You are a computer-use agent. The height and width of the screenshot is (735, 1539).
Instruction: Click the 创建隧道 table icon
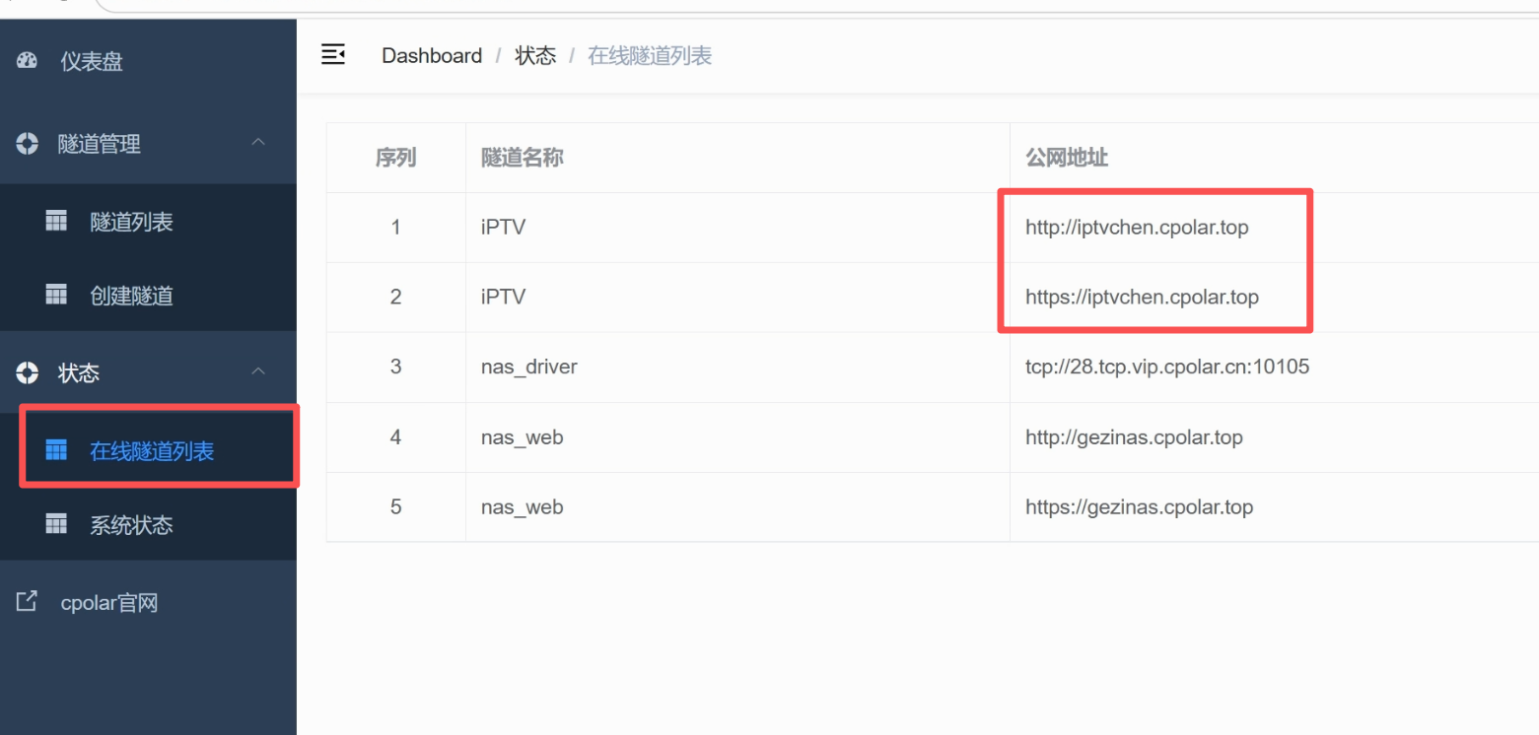[x=56, y=294]
